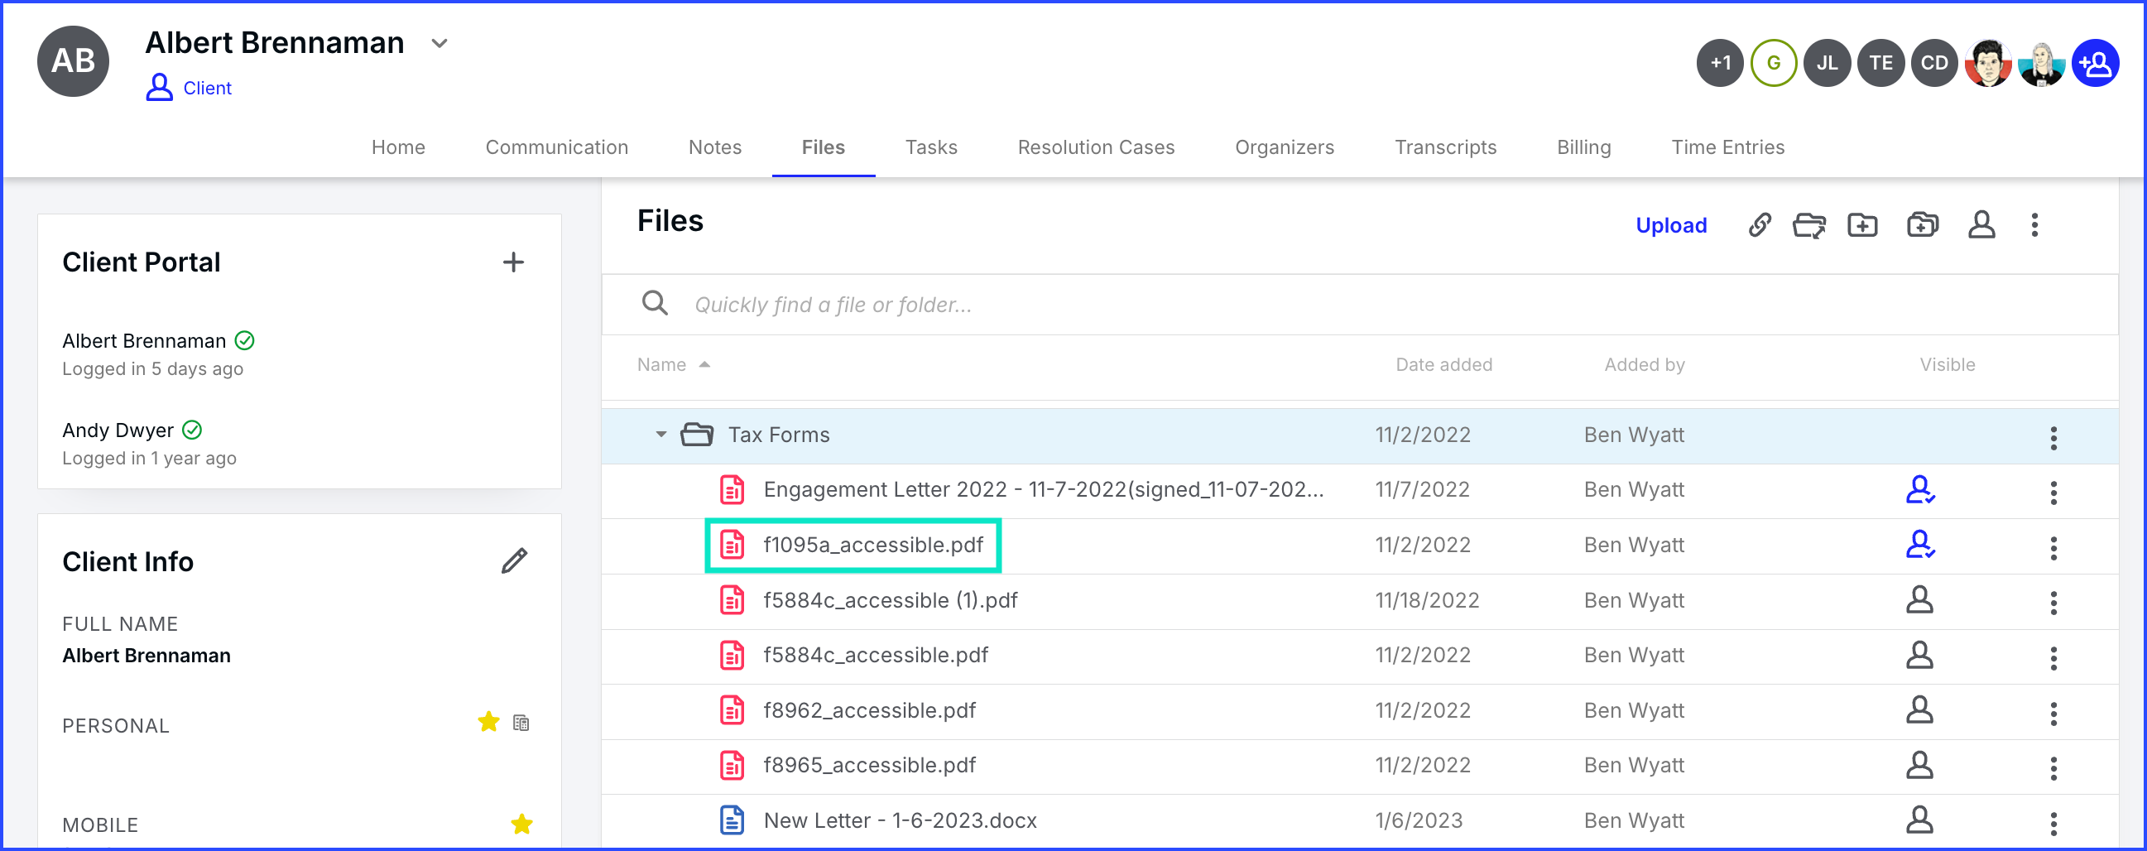Viewport: 2147px width, 851px height.
Task: Open kebab menu for Engagement Letter 2022 row
Action: point(2053,493)
